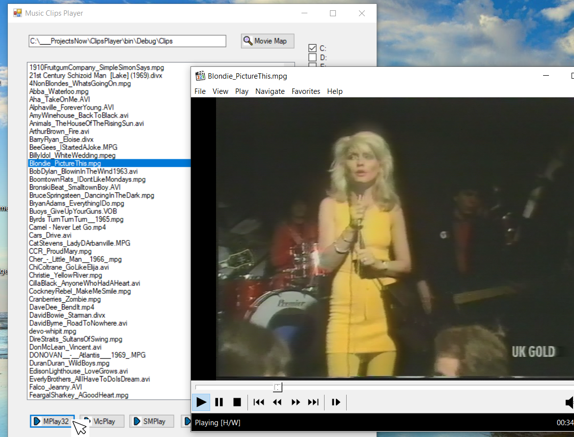Open the Play menu

pyautogui.click(x=242, y=91)
